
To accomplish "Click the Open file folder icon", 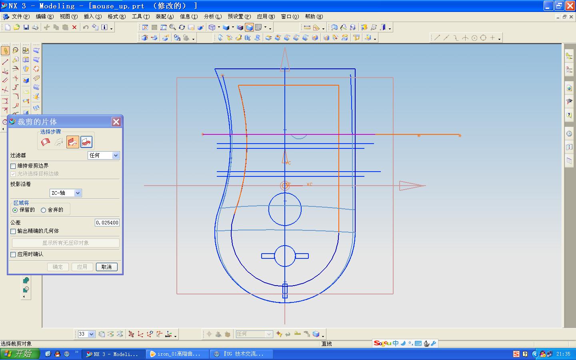I will click(16, 27).
